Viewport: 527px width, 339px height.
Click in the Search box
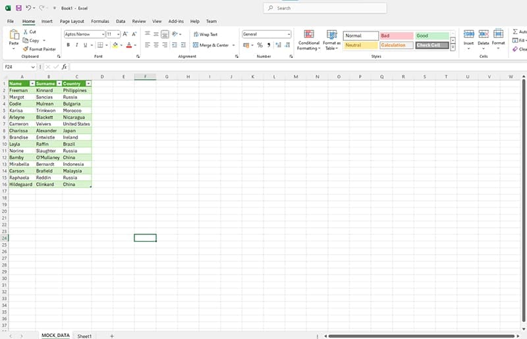pyautogui.click(x=316, y=8)
